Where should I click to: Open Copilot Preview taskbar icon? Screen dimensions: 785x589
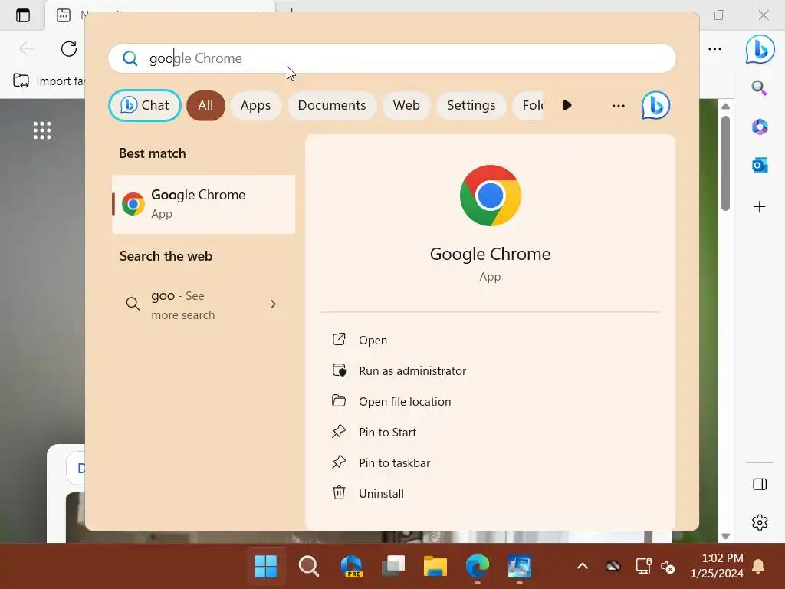coord(351,567)
